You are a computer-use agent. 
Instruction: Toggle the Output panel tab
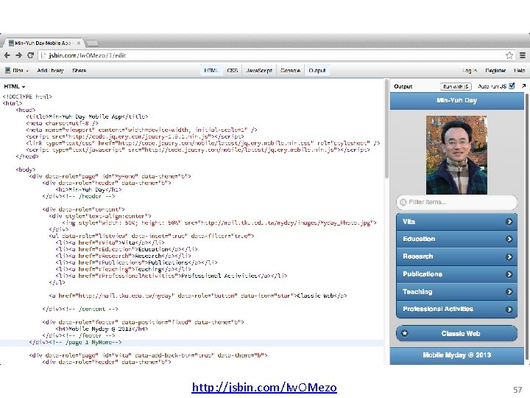[317, 71]
